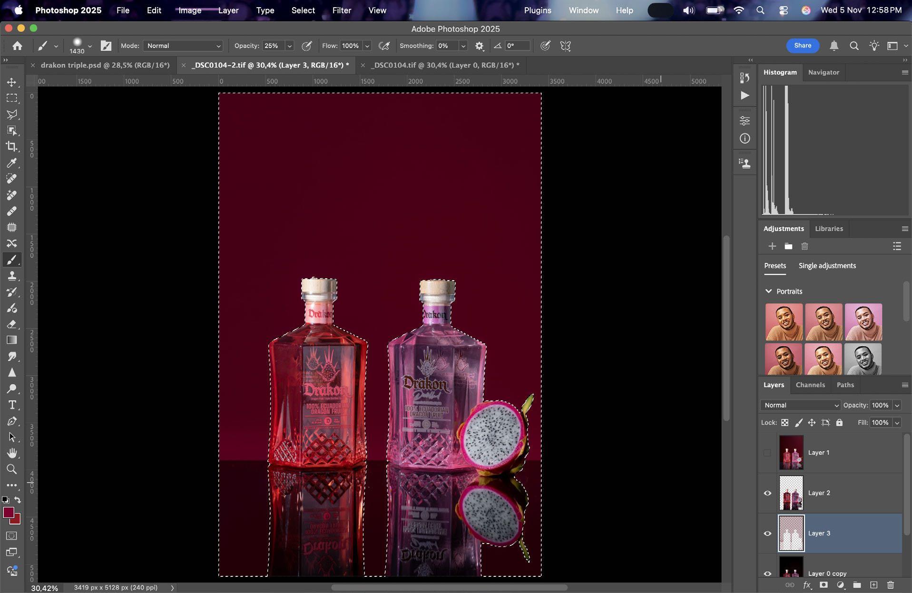Switch to the Navigator tab
Viewport: 912px width, 593px height.
tap(824, 72)
